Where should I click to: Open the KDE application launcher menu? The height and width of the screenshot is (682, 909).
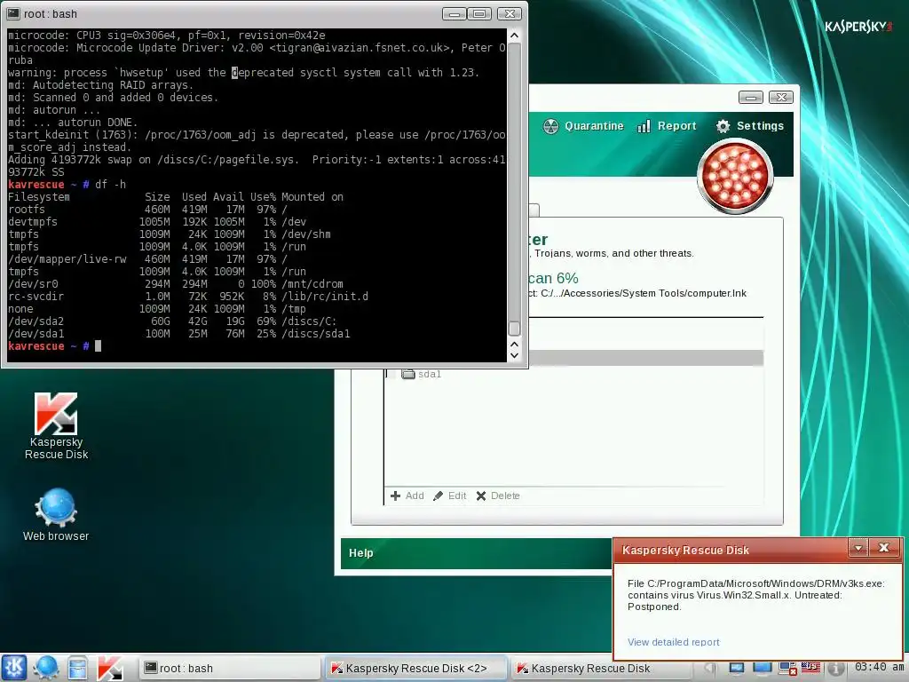[x=14, y=668]
